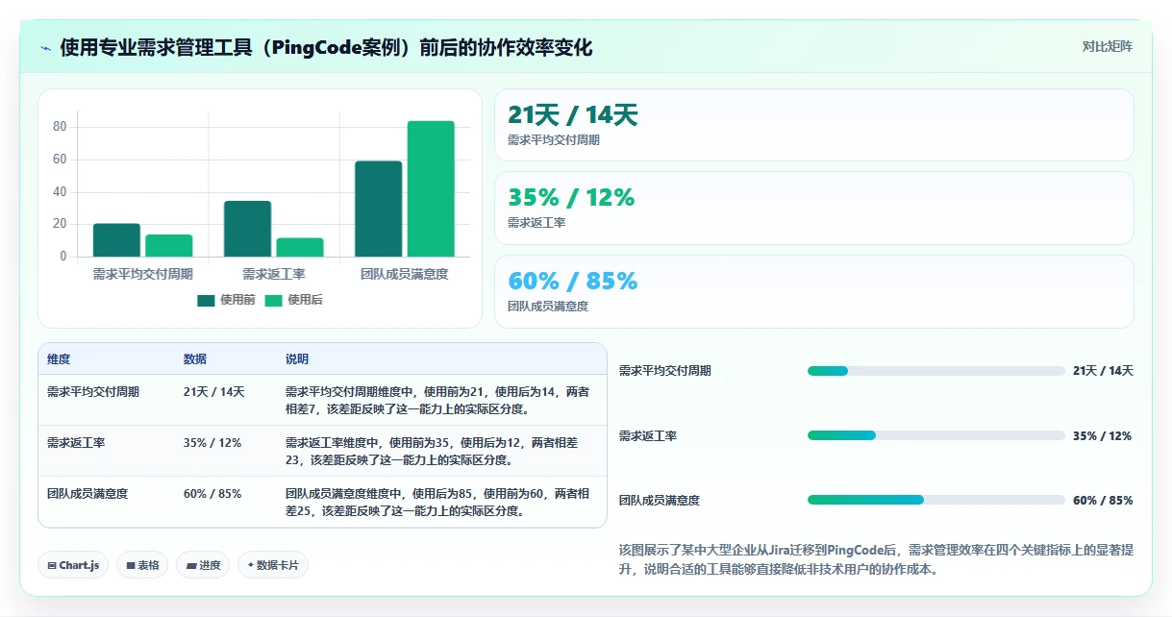Click table cell 团队成员满意度

(87, 494)
